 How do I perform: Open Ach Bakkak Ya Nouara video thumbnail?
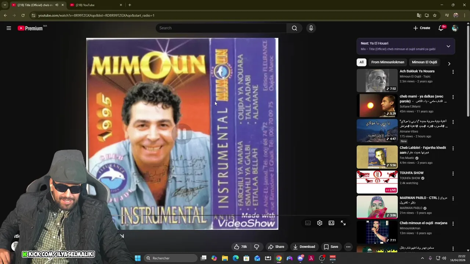pyautogui.click(x=377, y=80)
